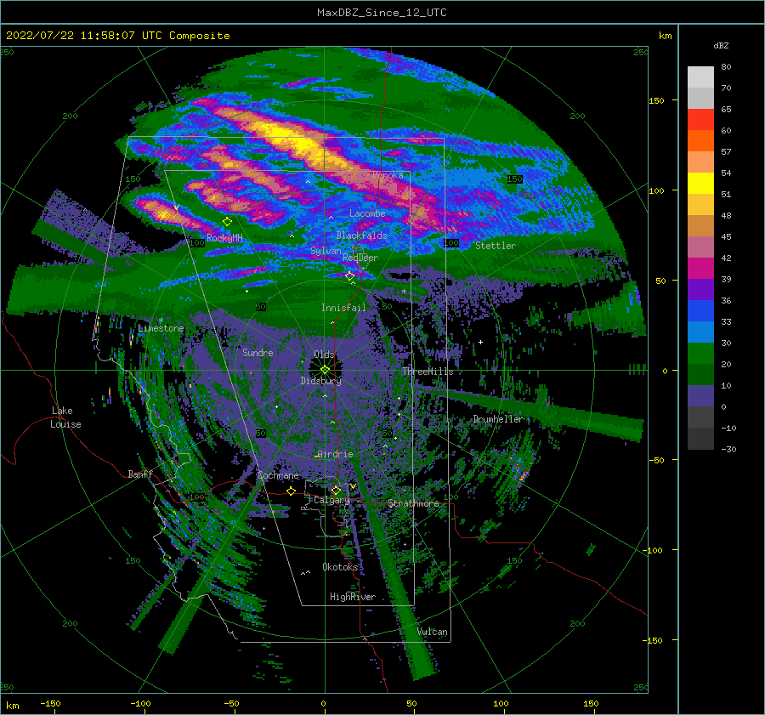Click the Airdrie city label
Viewport: 765px width, 715px height.
point(335,454)
